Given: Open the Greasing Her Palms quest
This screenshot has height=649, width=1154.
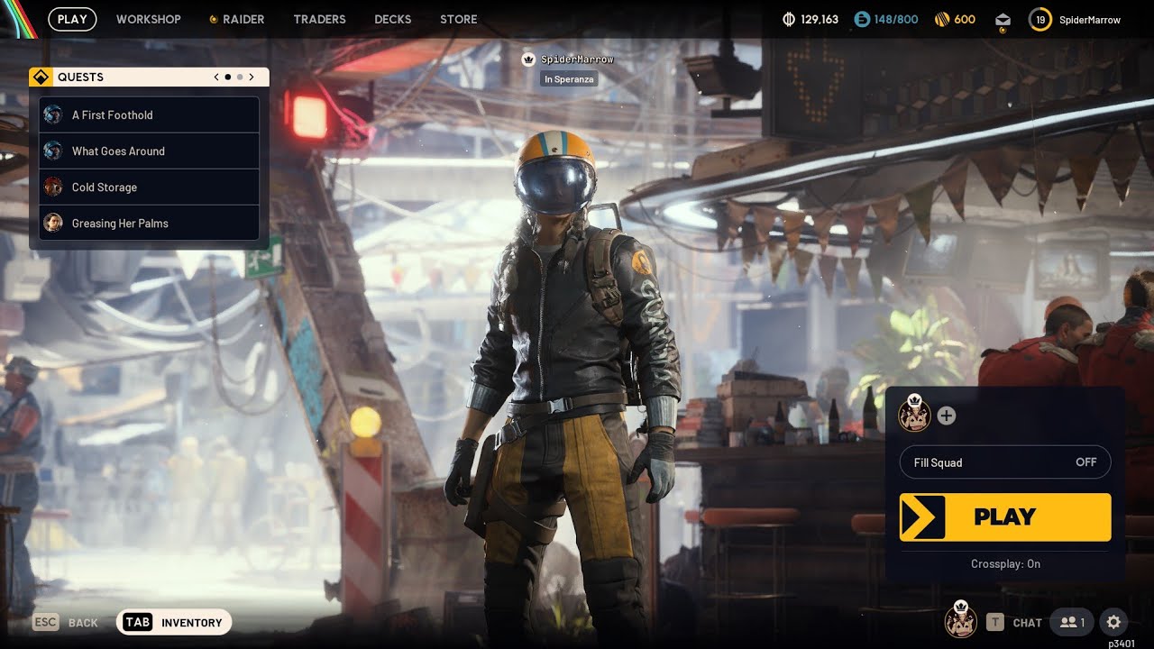Looking at the screenshot, I should tap(149, 223).
